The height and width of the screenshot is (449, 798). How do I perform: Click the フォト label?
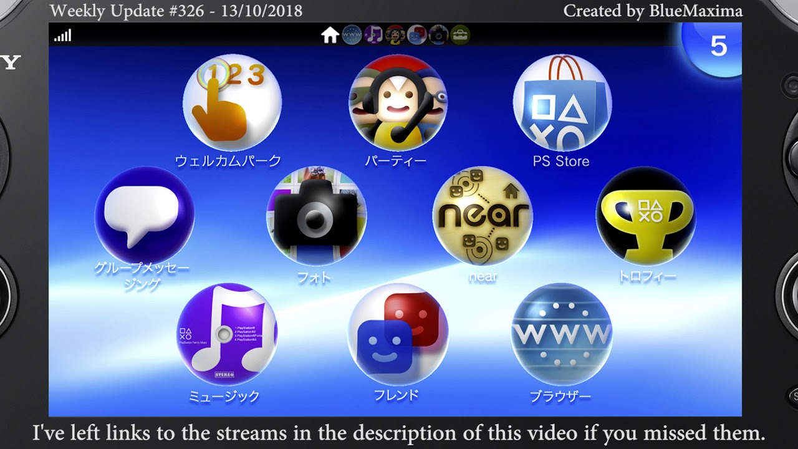314,278
